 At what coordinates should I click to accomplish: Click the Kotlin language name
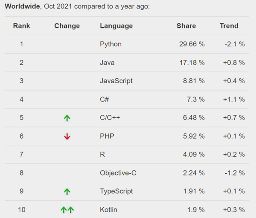pyautogui.click(x=108, y=210)
